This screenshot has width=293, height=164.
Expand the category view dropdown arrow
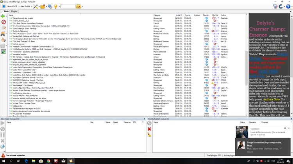[6, 46]
